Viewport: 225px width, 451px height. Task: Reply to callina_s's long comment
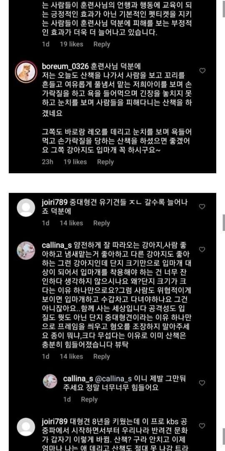102,356
